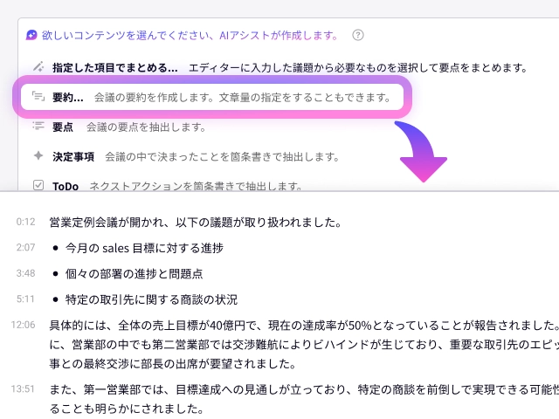
Task: Choose 決定事項 to list decisions
Action: click(x=73, y=156)
